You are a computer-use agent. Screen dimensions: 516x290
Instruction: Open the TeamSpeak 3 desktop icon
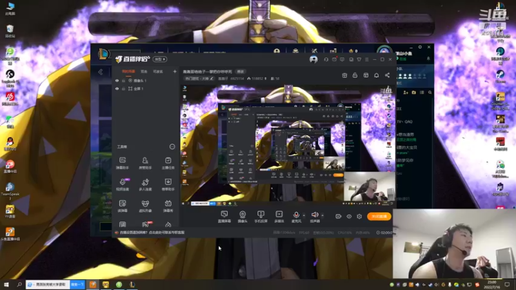tap(10, 191)
